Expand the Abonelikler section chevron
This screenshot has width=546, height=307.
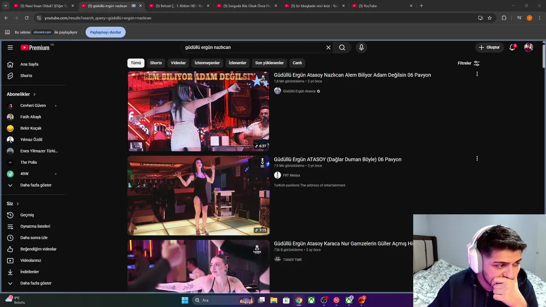click(x=35, y=94)
